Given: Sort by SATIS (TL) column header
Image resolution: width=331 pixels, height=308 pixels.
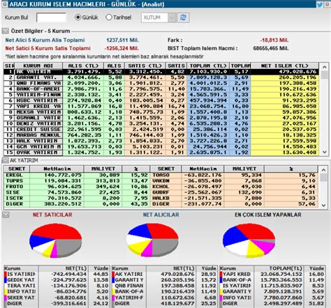Looking at the screenshot, I should (x=145, y=66).
